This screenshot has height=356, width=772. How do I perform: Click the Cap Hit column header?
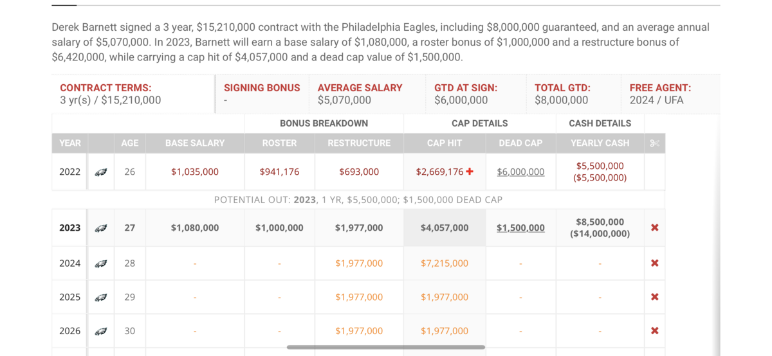[x=445, y=143]
